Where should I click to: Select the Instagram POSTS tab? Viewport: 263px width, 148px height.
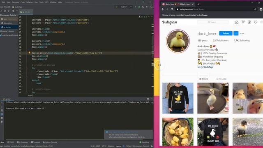[204, 79]
